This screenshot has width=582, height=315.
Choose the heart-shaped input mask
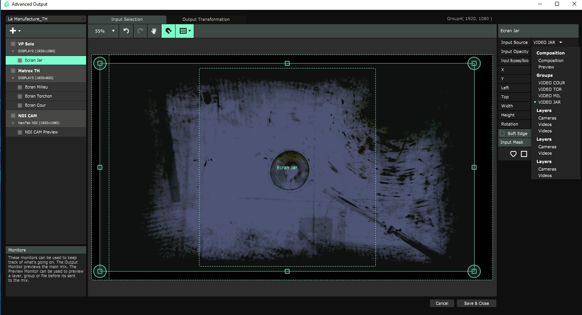coord(513,154)
